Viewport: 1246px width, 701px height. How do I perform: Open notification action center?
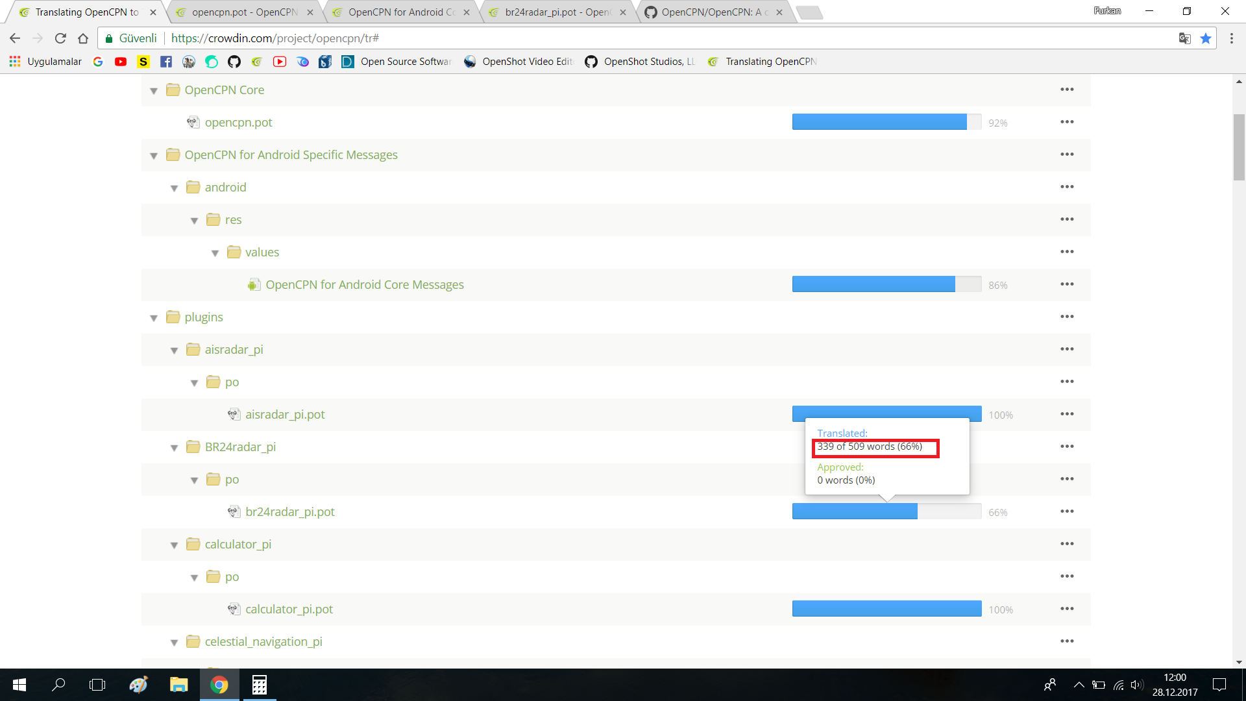1219,685
